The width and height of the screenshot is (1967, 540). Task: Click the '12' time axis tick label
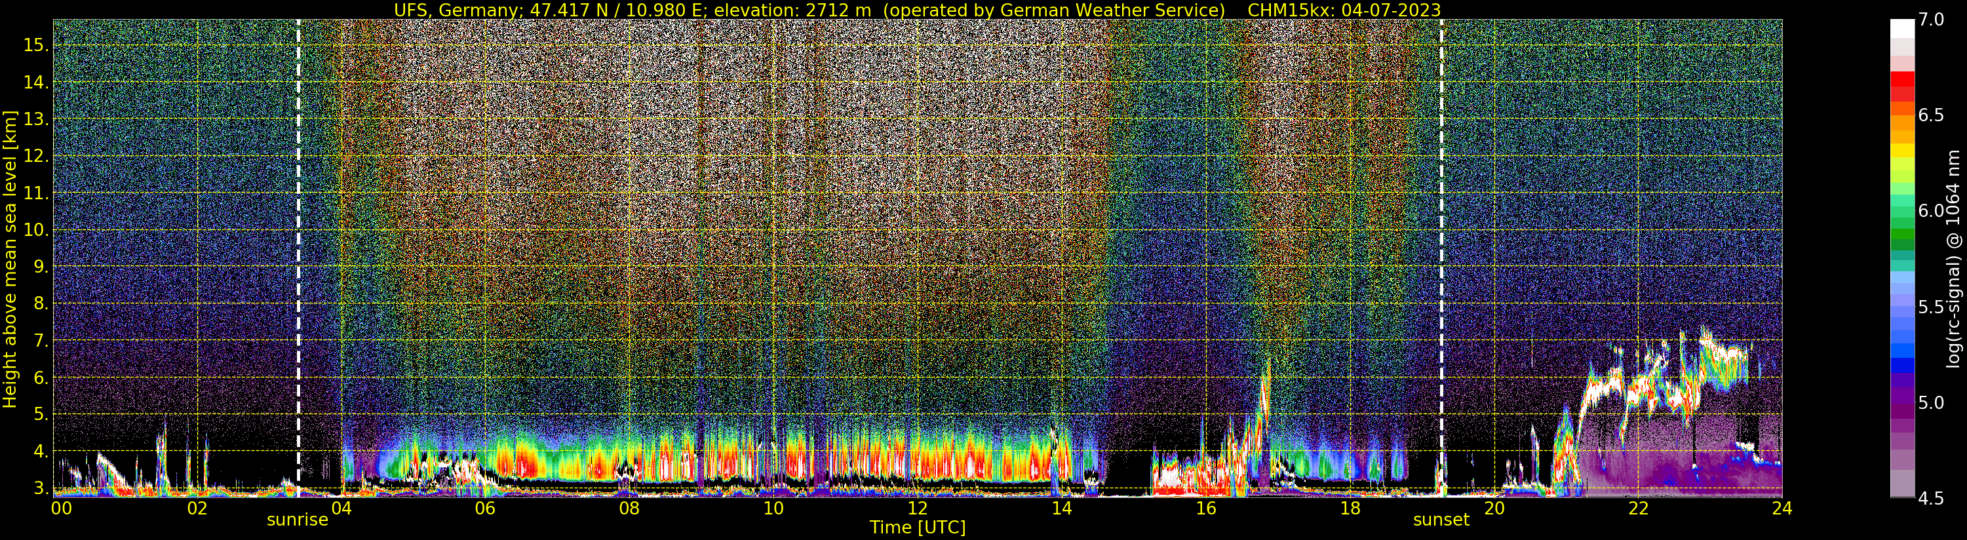tap(917, 509)
